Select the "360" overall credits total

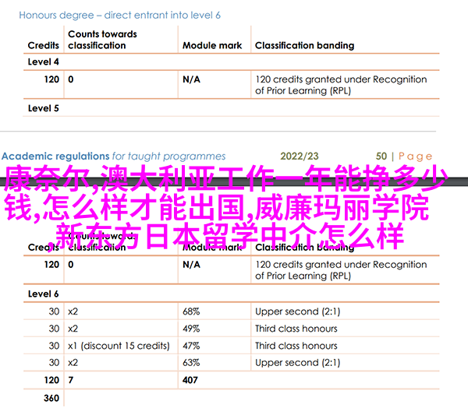[51, 398]
